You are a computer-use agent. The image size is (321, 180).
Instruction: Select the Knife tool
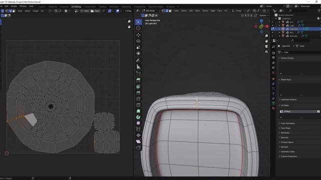[138, 105]
